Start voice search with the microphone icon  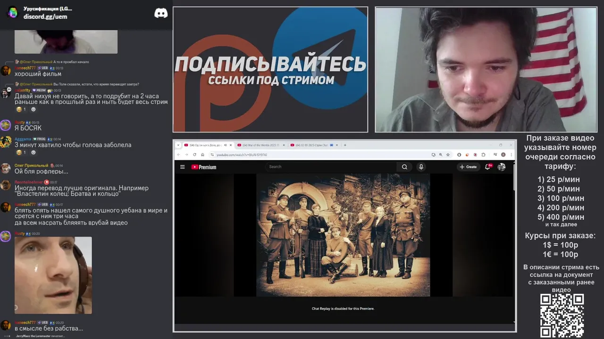[421, 167]
